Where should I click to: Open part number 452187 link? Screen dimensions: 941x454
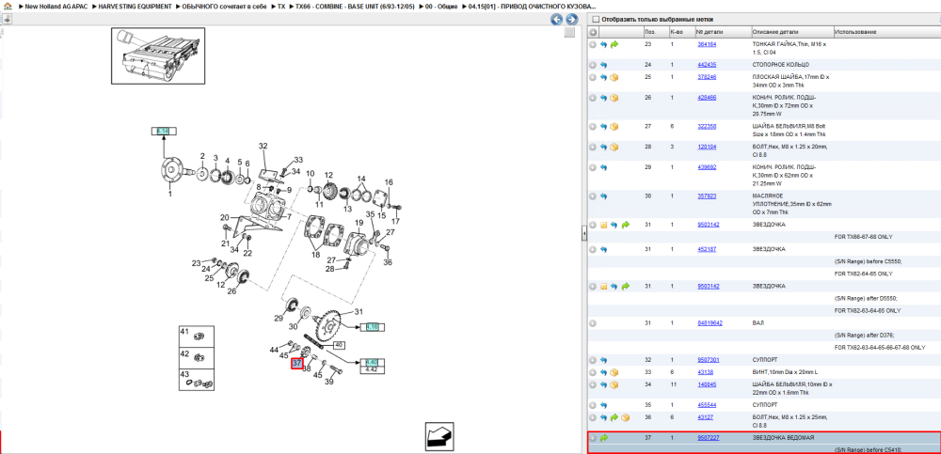pyautogui.click(x=707, y=249)
